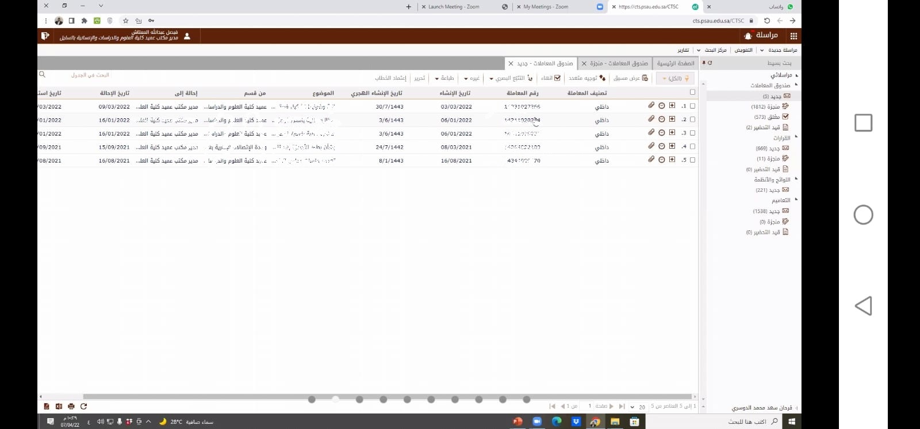
Task: Open the apps grid icon in header
Action: click(x=793, y=36)
